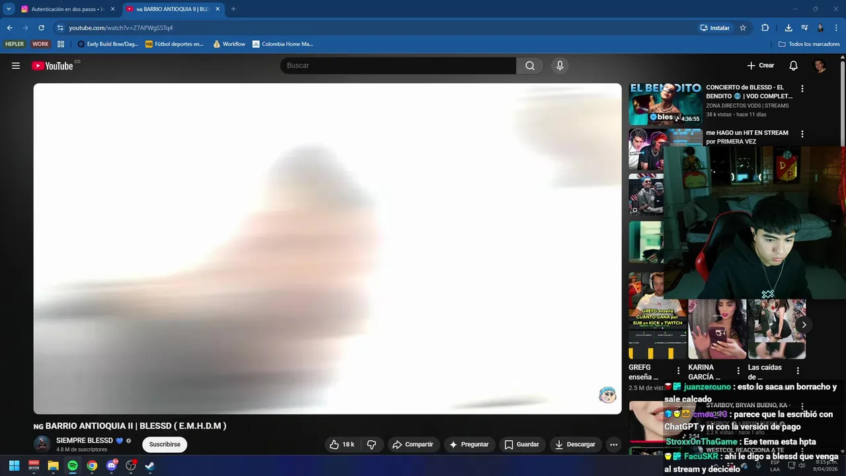Open the WORK bookmark group

40,44
